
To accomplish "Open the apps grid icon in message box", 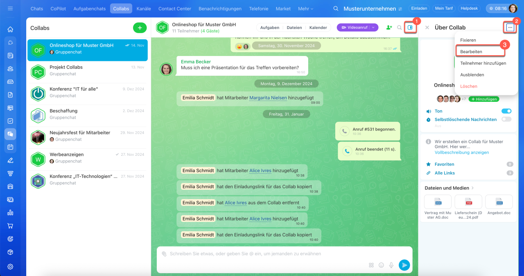I will click(x=371, y=265).
